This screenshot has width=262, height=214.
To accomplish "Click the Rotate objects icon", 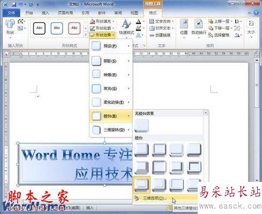I will click(x=238, y=35).
